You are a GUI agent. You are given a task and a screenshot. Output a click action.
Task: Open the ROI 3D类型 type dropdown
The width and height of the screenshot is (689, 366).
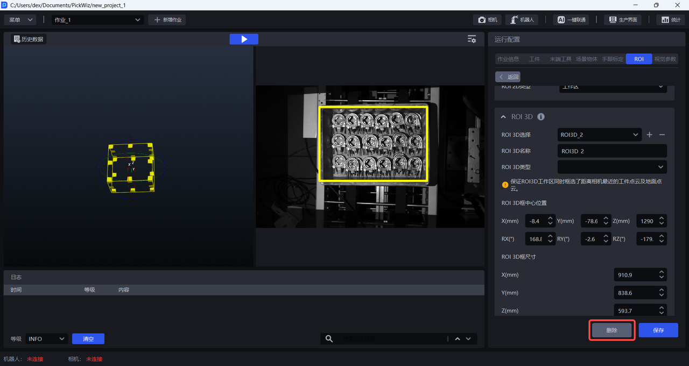pos(612,167)
